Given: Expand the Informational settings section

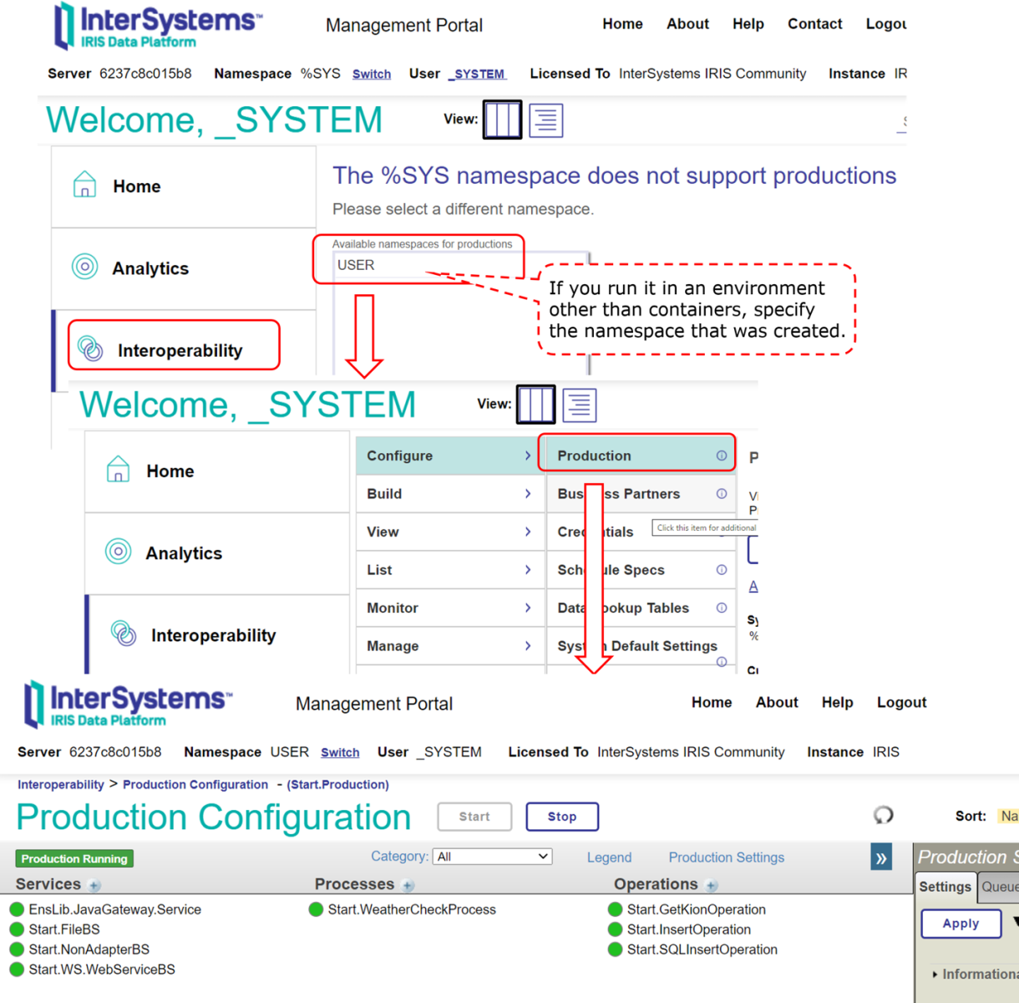Looking at the screenshot, I should tap(935, 974).
